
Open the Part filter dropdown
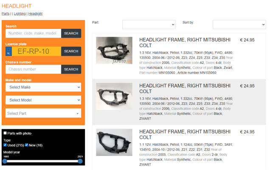click(x=149, y=25)
